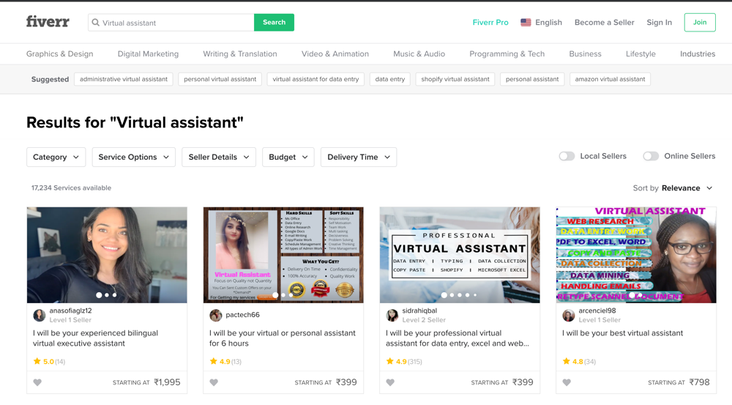The width and height of the screenshot is (732, 405).
Task: Open anasofiaglz12's profile avatar
Action: pos(40,316)
